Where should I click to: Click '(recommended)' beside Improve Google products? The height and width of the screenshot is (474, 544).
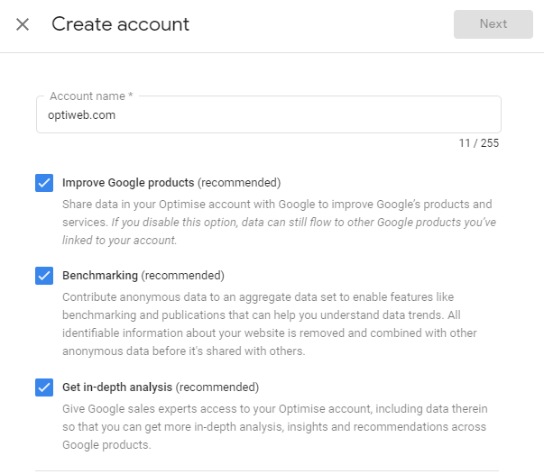(x=239, y=183)
